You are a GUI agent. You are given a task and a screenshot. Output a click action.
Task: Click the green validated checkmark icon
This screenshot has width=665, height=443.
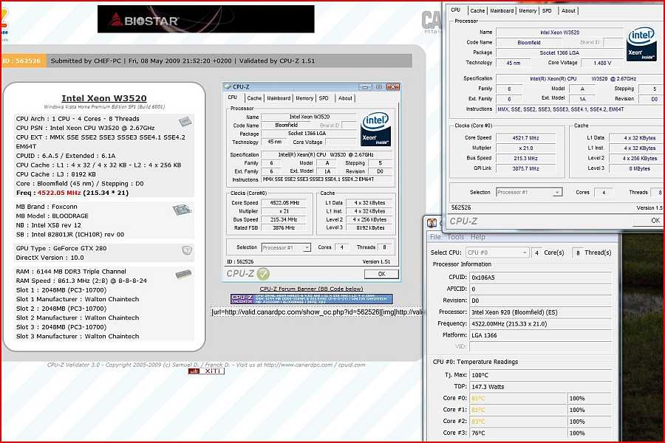tap(263, 274)
